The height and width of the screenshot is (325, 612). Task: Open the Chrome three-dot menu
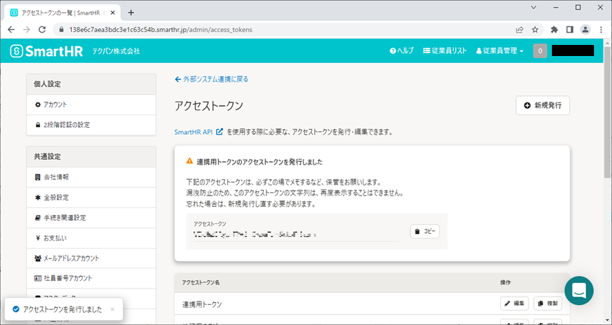pos(601,30)
